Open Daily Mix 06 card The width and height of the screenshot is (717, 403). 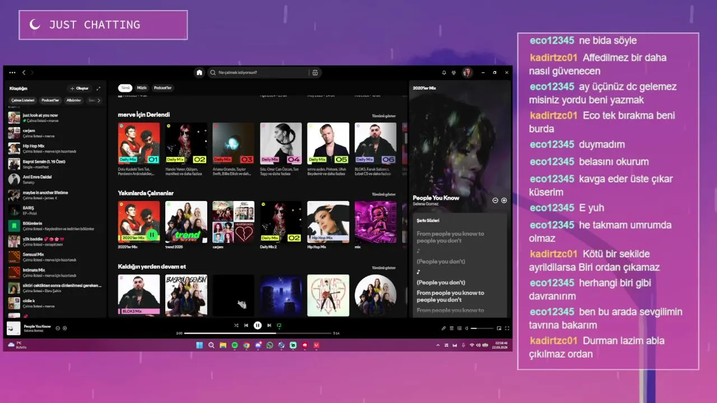(x=375, y=149)
